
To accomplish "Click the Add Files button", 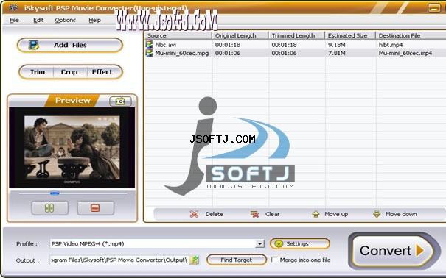I will (x=70, y=45).
